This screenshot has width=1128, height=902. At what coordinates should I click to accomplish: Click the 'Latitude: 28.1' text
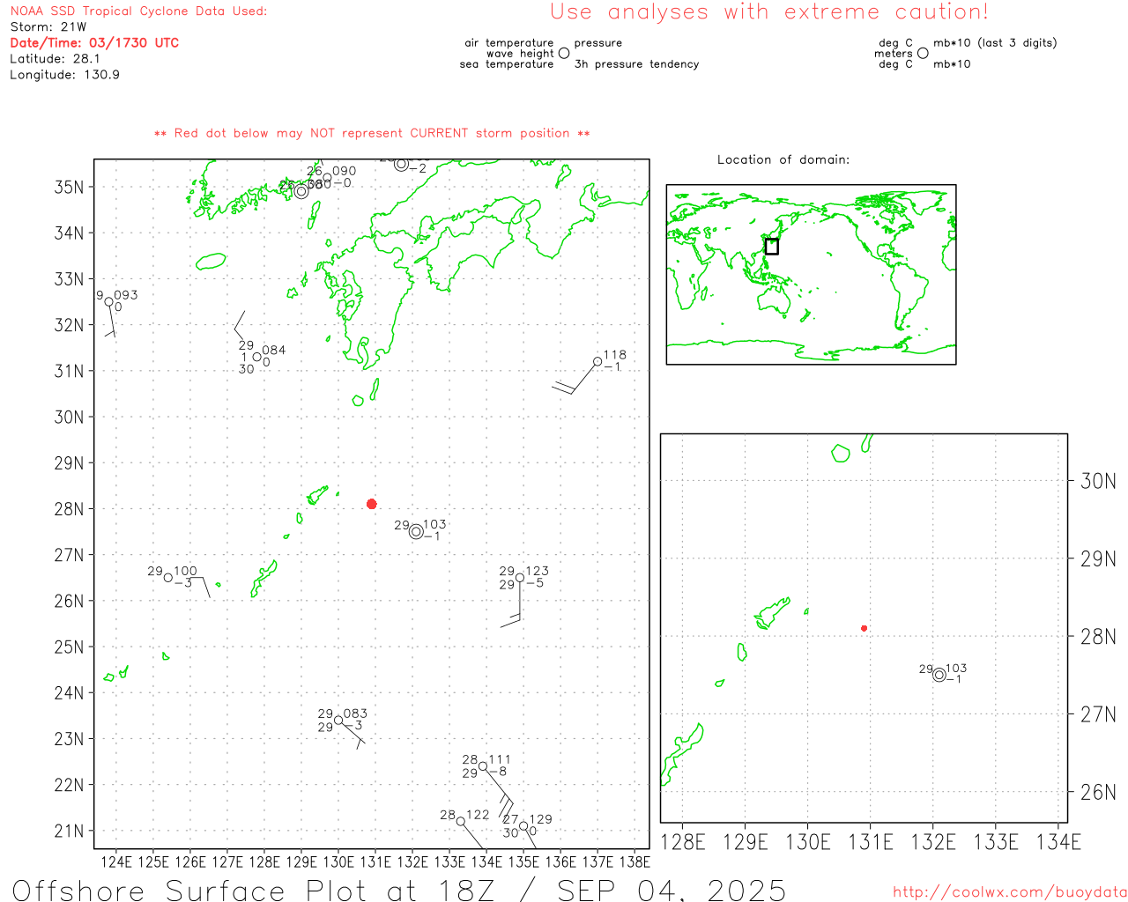pos(55,59)
